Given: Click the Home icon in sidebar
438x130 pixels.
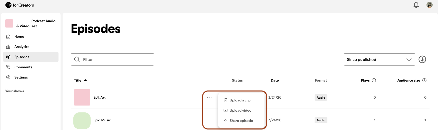Looking at the screenshot, I should tap(8, 36).
